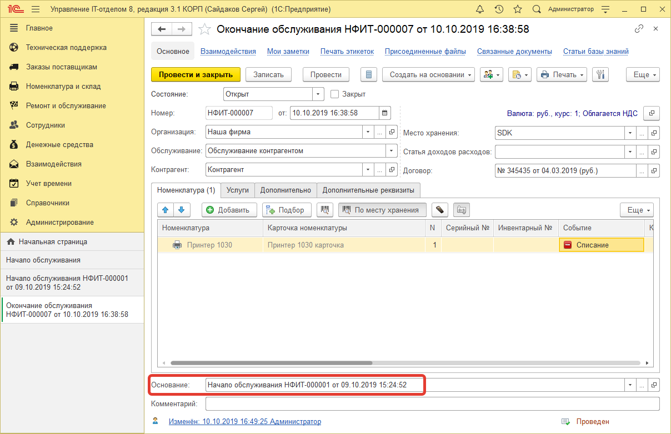Click inside the Комментарий input field
The width and height of the screenshot is (671, 434).
pos(389,403)
